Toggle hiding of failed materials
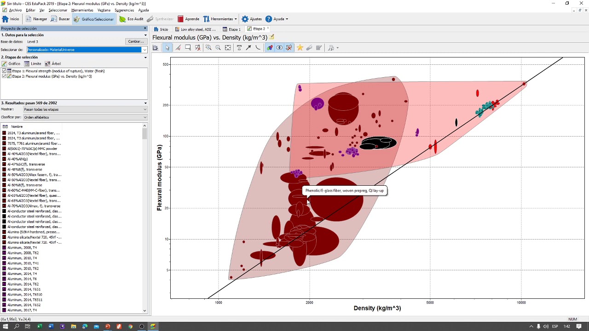The image size is (589, 331). [289, 48]
